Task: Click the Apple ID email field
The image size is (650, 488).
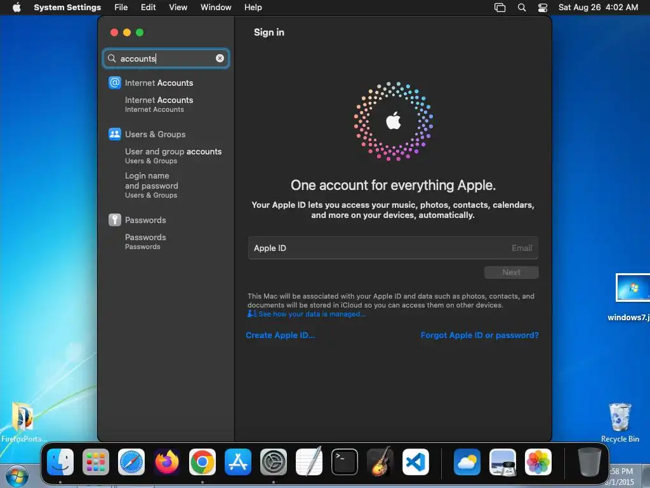Action: click(x=393, y=248)
